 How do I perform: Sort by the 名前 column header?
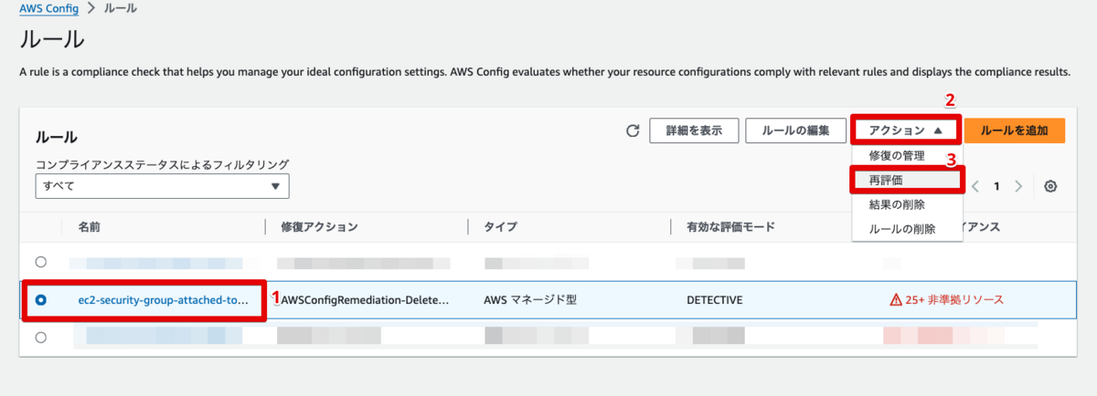(x=89, y=225)
